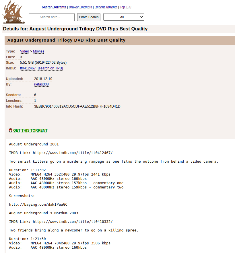Click the Video 704x480 3506 kbps line
Screen dimensions: 235x253
pos(60,243)
